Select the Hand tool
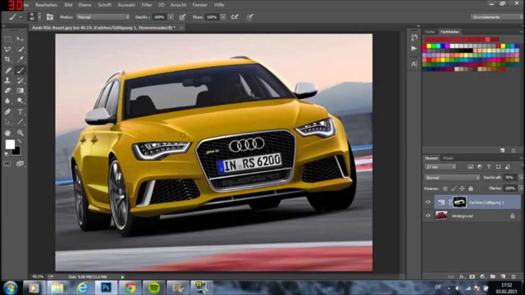This screenshot has height=295, width=525. point(7,133)
